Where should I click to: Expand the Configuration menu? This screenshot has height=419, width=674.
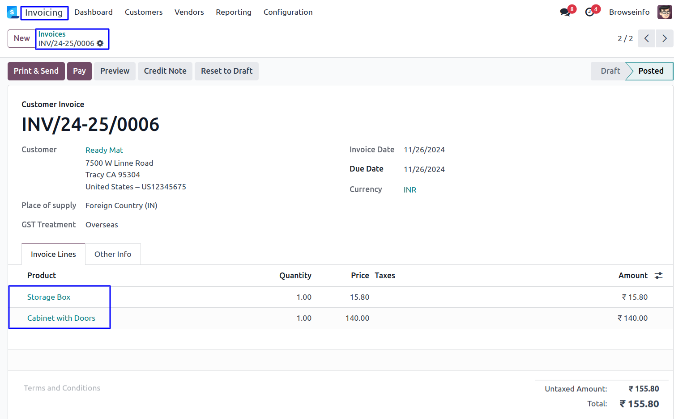288,12
